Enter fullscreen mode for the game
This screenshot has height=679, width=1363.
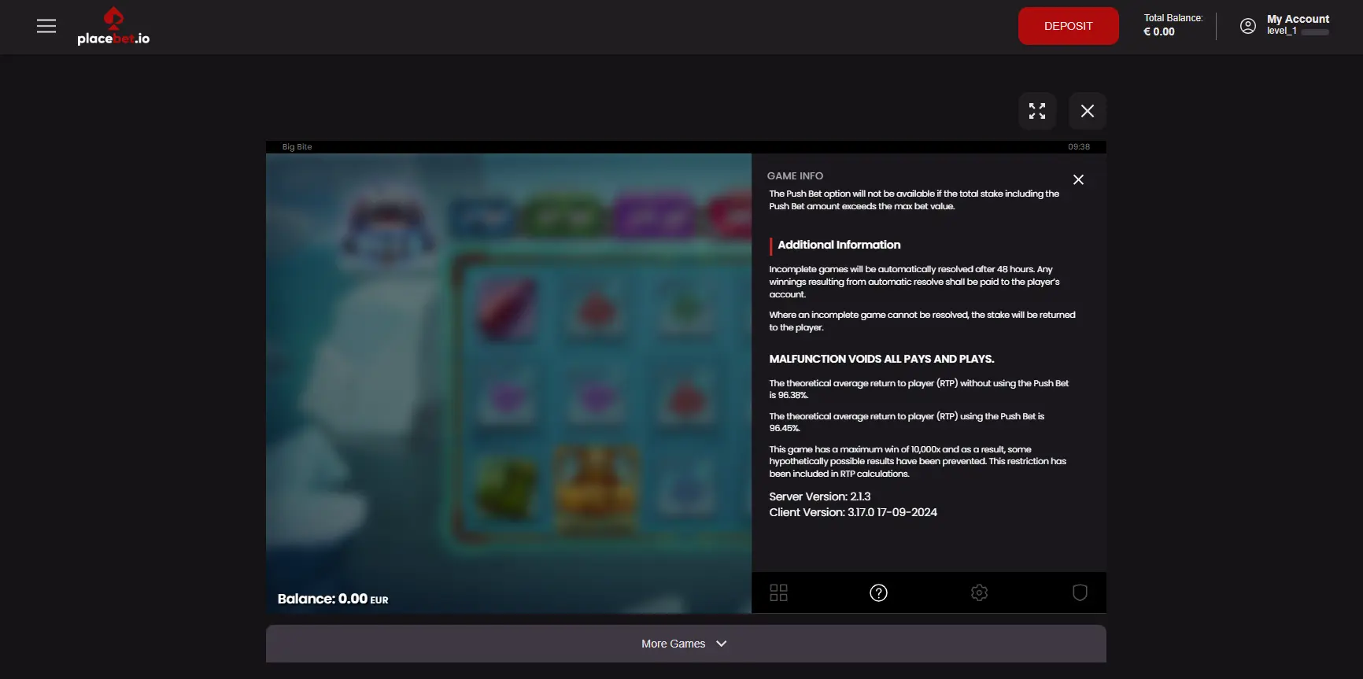[1037, 111]
